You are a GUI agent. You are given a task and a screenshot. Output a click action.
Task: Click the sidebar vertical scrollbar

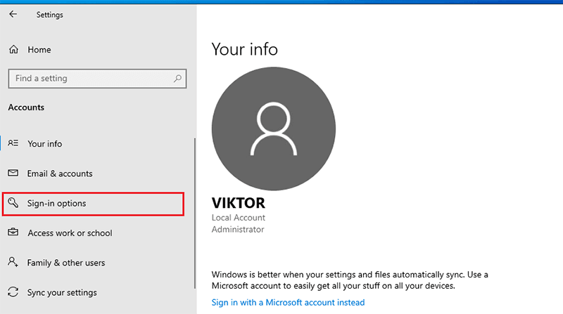click(195, 214)
